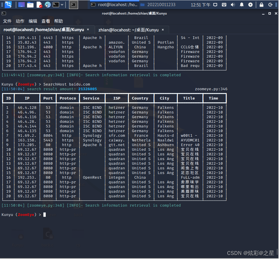Open the volume control tray icon
The image size is (279, 259).
(233, 5)
